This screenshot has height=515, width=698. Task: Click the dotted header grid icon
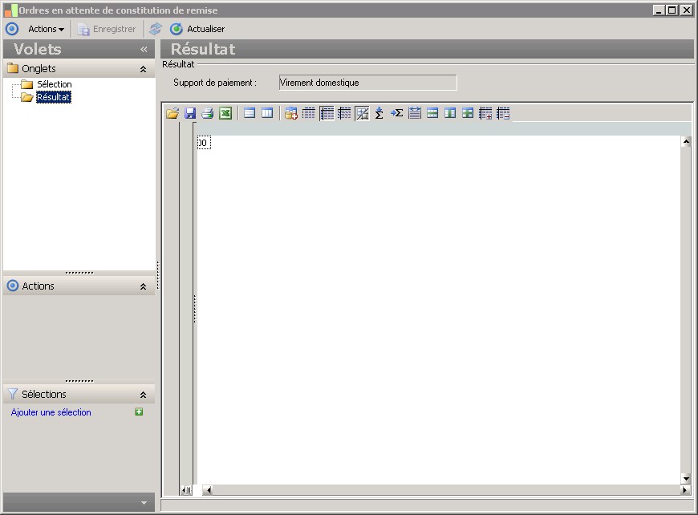(x=309, y=113)
